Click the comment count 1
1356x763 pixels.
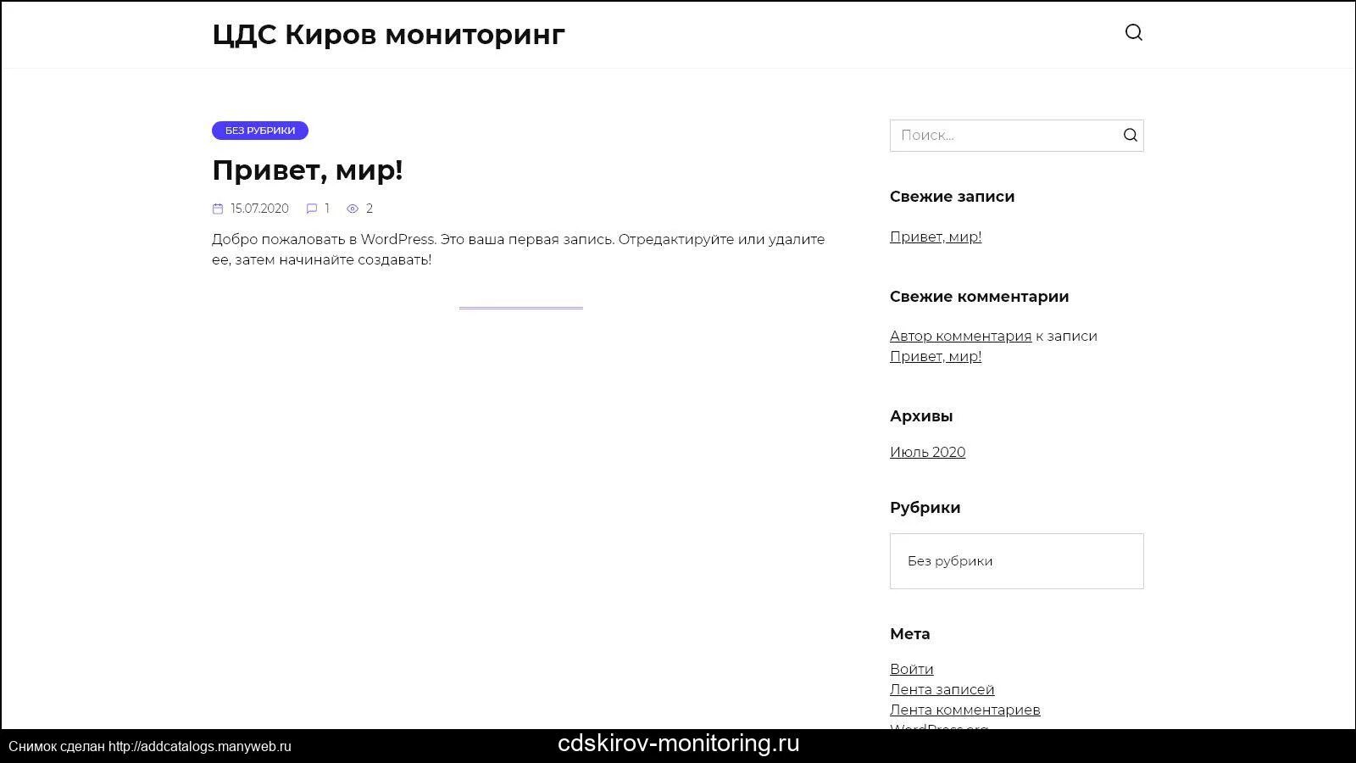pyautogui.click(x=327, y=209)
